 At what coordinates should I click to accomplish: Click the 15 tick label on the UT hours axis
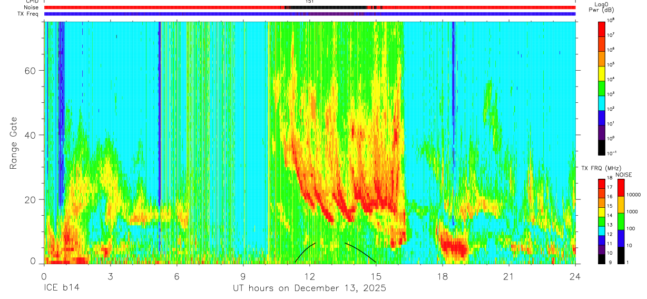pos(376,276)
